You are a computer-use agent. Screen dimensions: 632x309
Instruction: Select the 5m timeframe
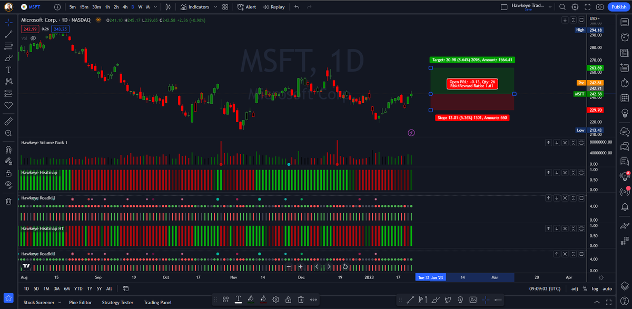72,7
